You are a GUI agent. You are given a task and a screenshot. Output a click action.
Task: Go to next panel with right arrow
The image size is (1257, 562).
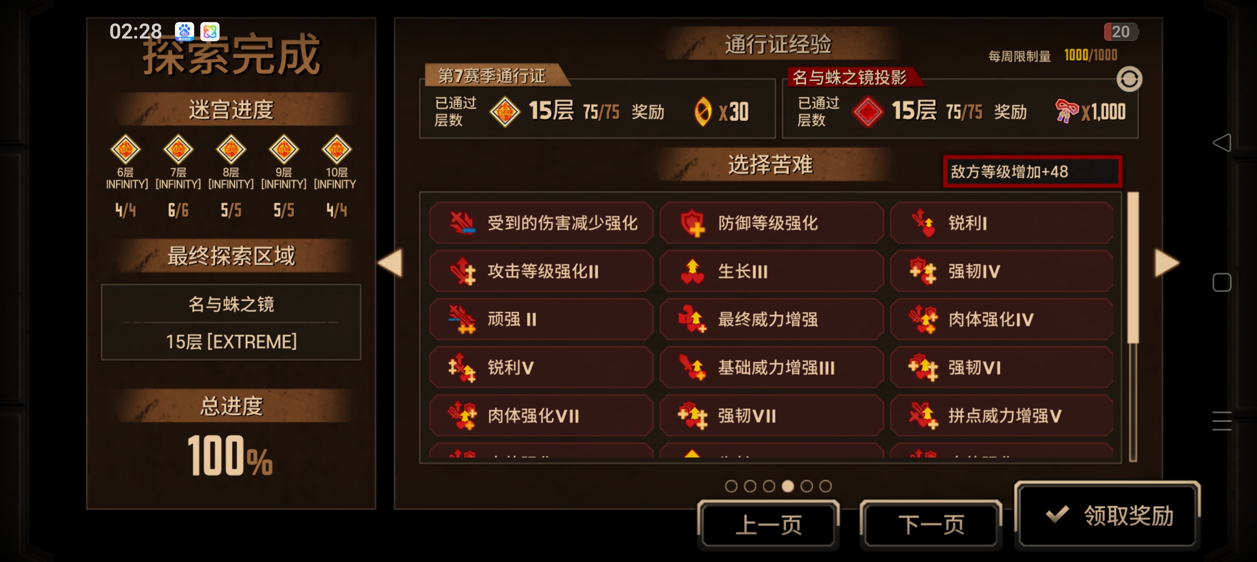pyautogui.click(x=1167, y=263)
